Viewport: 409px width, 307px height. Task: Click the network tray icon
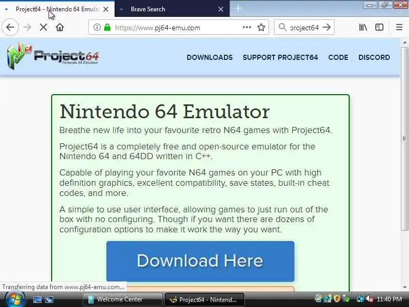tap(360, 298)
